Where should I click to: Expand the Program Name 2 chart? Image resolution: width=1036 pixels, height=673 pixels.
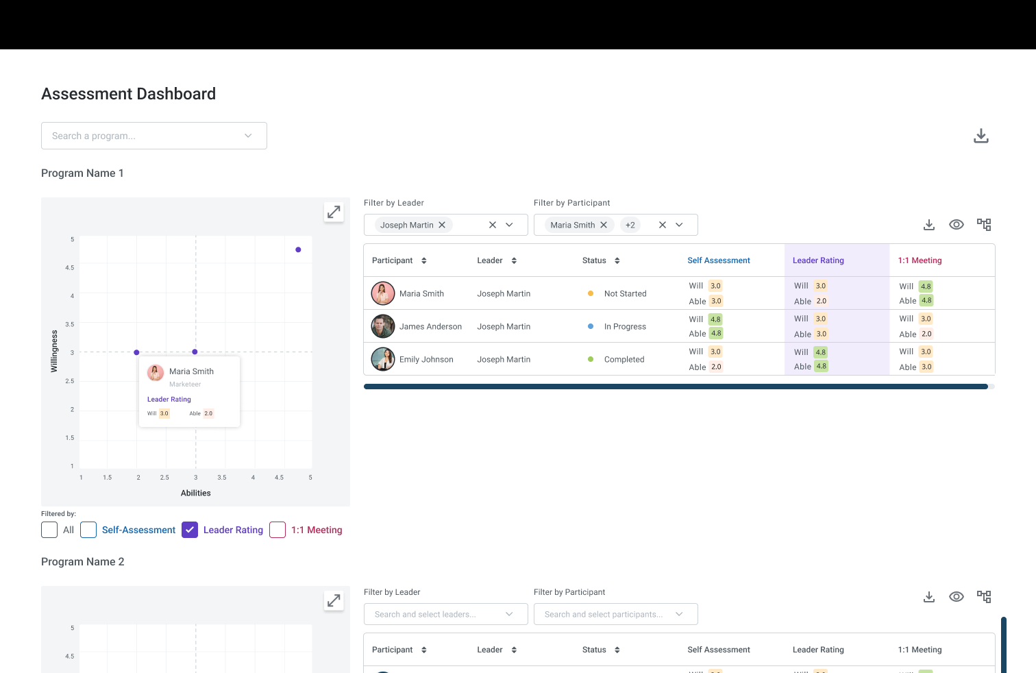coord(334,601)
